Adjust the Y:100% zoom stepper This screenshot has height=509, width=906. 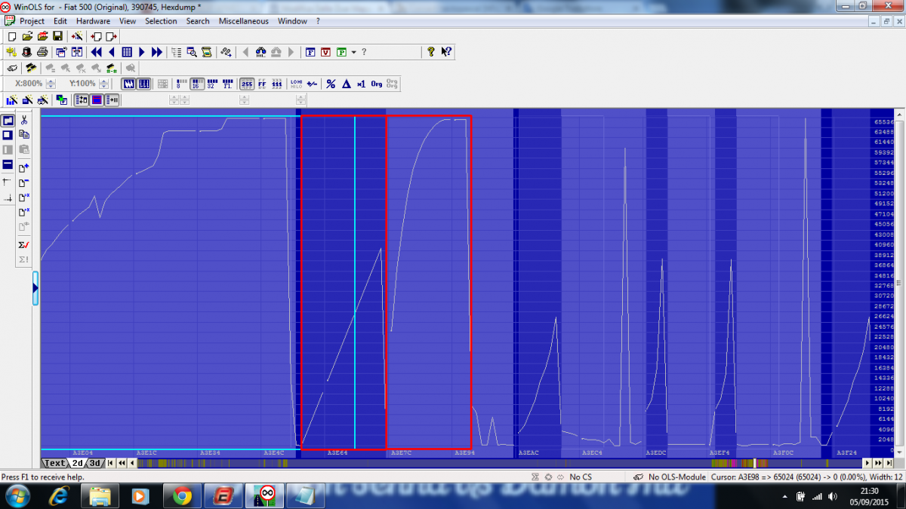pyautogui.click(x=103, y=84)
